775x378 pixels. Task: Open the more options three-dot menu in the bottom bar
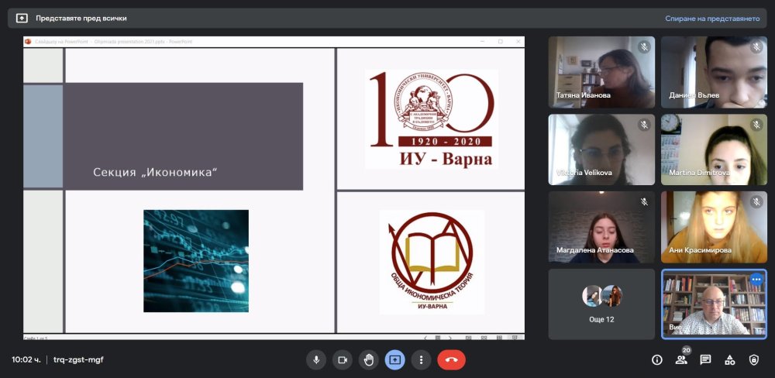point(421,360)
